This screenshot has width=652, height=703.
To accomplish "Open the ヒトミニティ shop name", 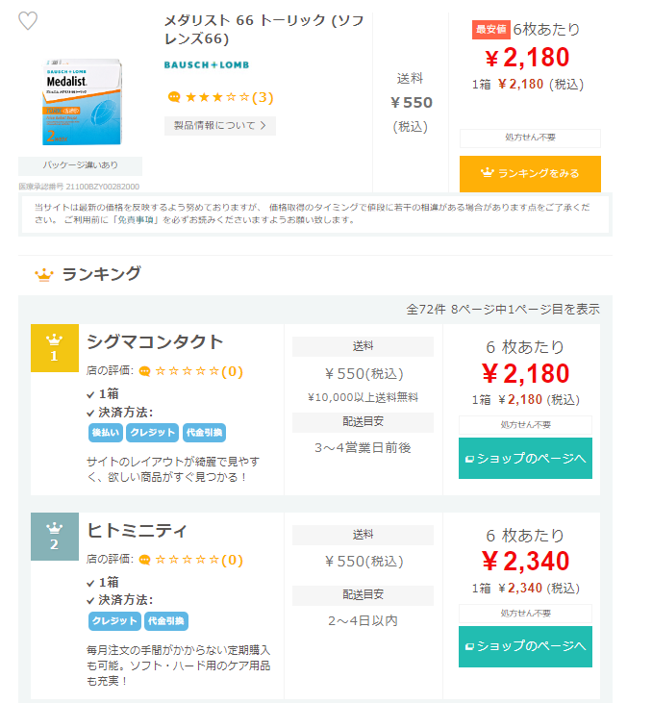I will pyautogui.click(x=138, y=530).
